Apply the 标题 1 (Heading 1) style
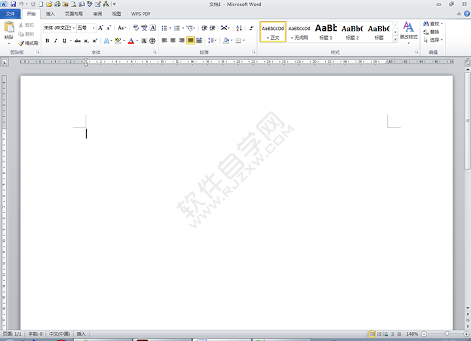The image size is (471, 341). click(326, 31)
